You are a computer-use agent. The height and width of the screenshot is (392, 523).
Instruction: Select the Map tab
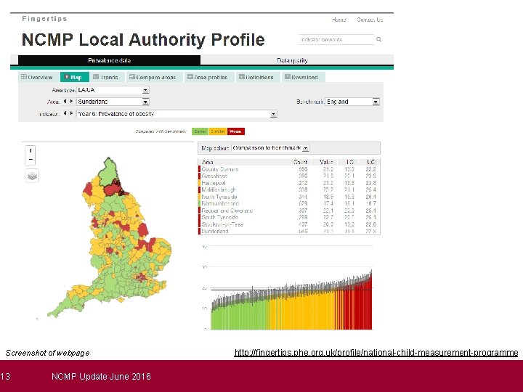pos(74,77)
